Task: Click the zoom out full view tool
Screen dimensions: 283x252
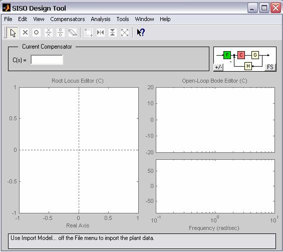Action: 125,33
